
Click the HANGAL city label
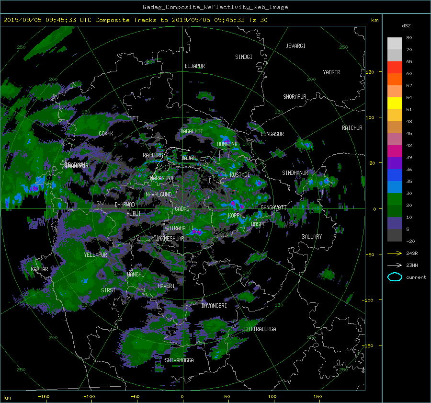click(136, 275)
